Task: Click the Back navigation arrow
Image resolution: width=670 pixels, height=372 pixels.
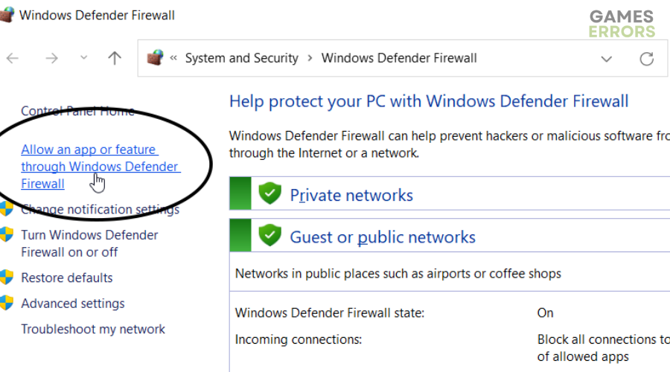Action: pyautogui.click(x=13, y=58)
